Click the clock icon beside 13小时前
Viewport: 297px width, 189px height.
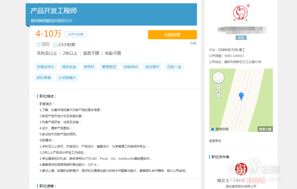(x=55, y=45)
